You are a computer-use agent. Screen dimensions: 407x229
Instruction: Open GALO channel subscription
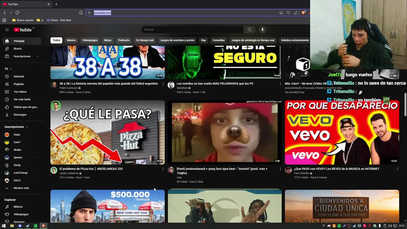click(x=22, y=180)
